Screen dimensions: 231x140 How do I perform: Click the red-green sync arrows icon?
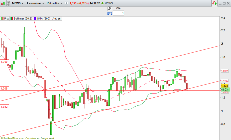tap(214, 3)
